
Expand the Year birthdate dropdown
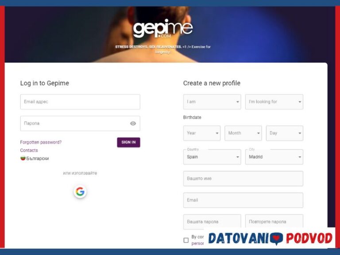(x=202, y=133)
